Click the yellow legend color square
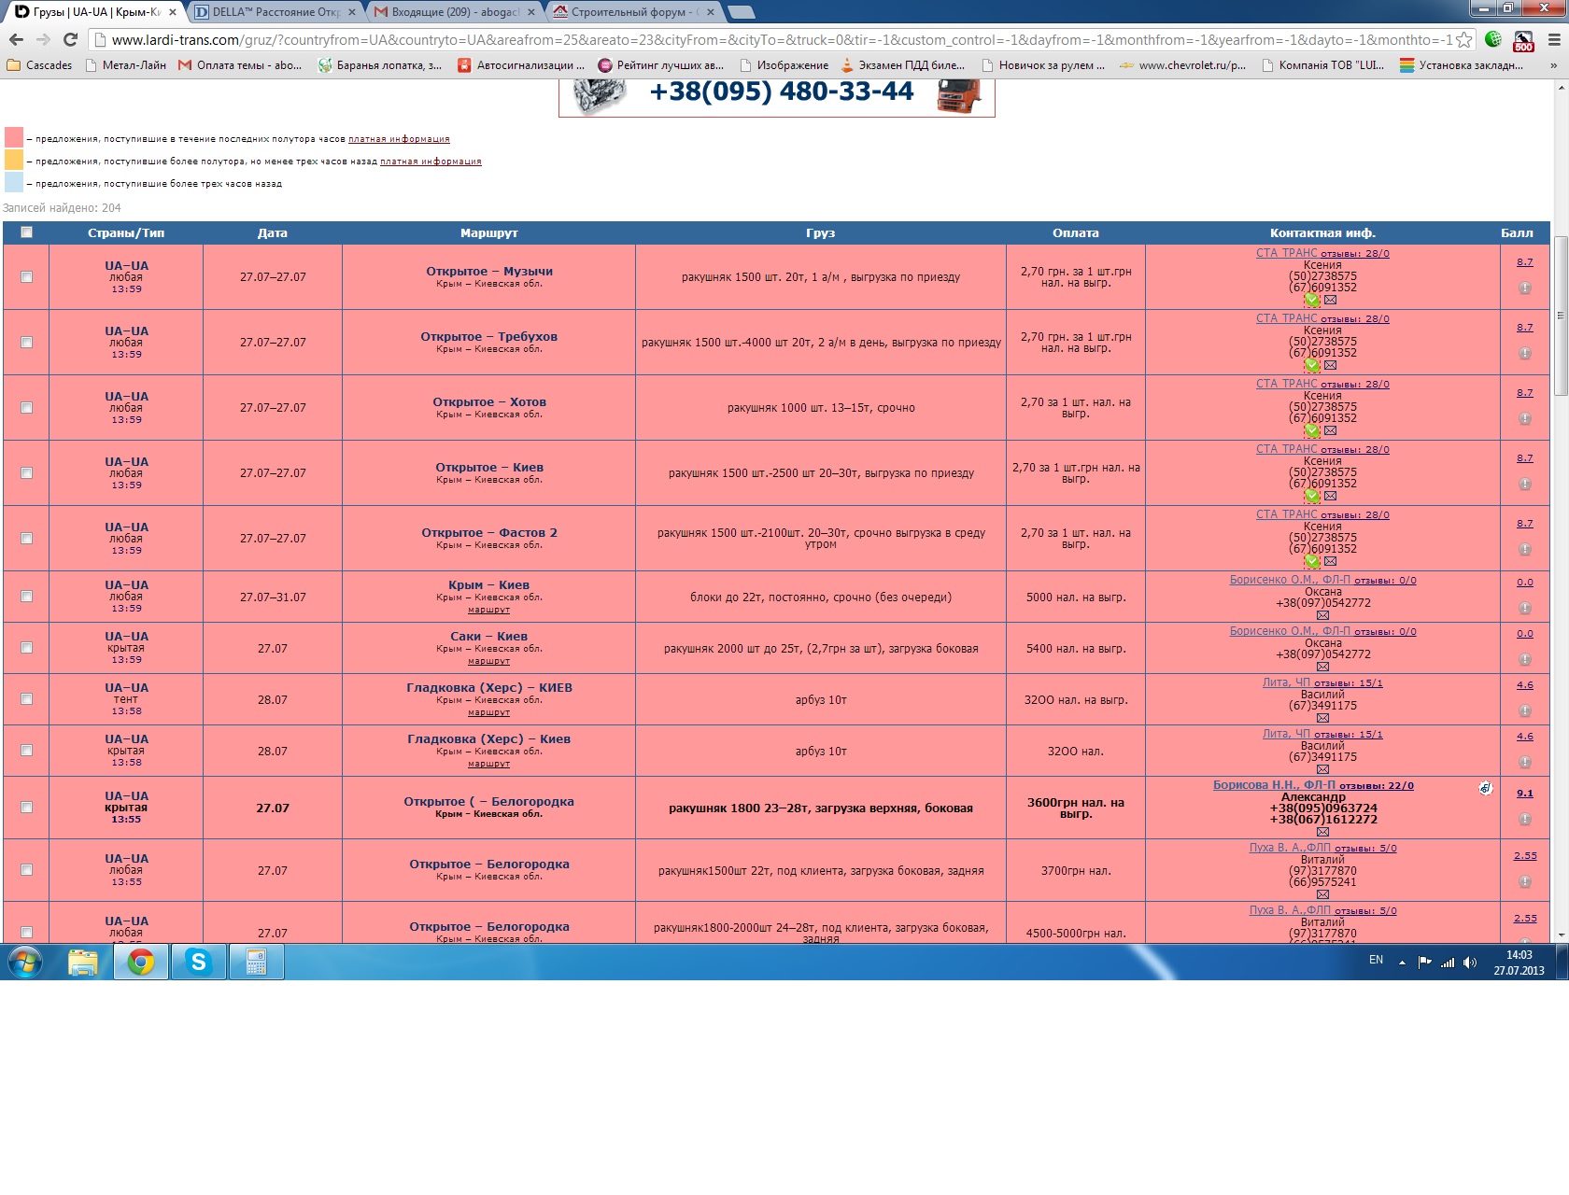The width and height of the screenshot is (1569, 1195). (x=14, y=160)
